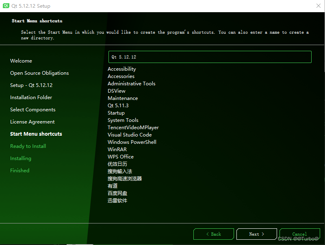The width and height of the screenshot is (325, 245).
Task: Select Accessibility in the folder list
Action: [122, 69]
